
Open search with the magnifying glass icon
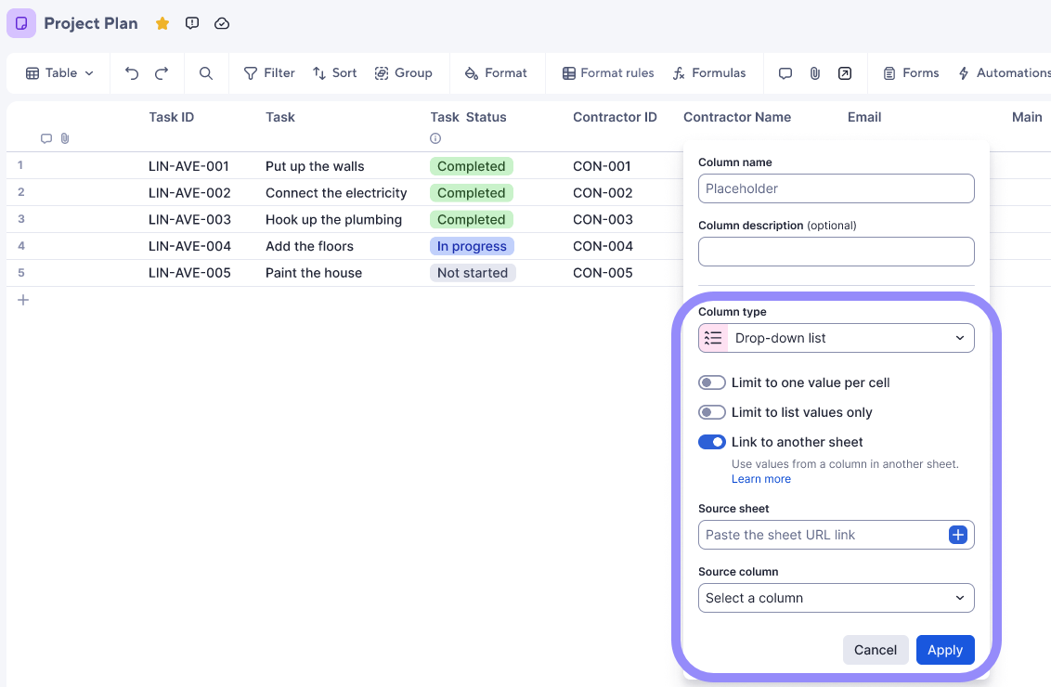204,72
